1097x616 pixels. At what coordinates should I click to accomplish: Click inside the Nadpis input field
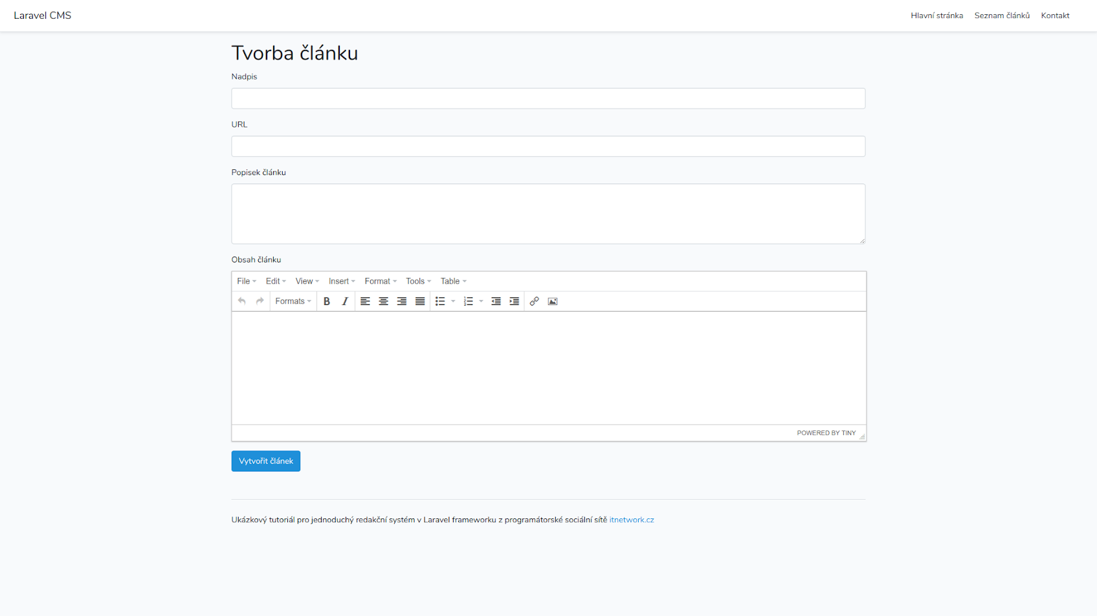point(548,98)
